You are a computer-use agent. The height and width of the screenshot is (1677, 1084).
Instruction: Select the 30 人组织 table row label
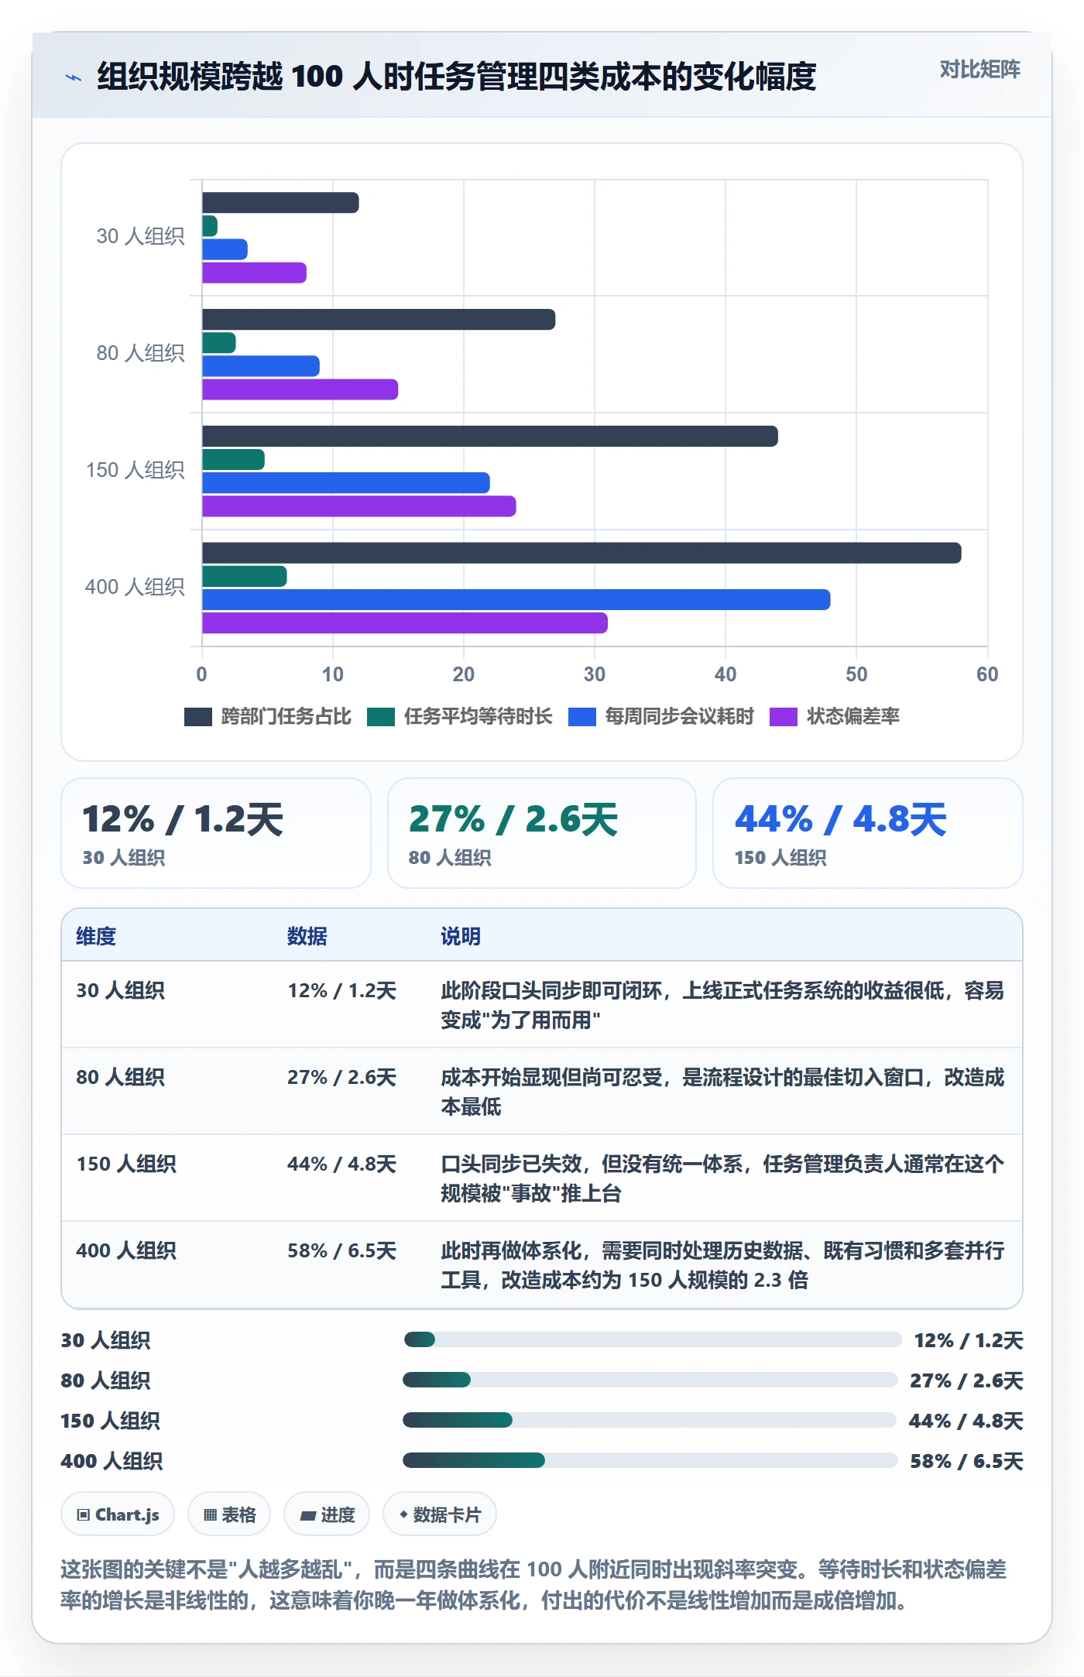click(x=120, y=990)
